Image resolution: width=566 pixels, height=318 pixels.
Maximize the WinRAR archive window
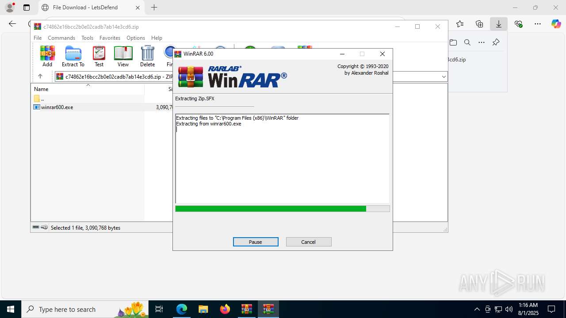[x=417, y=26]
